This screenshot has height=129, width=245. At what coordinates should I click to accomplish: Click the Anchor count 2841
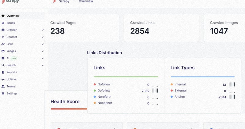point(222,97)
